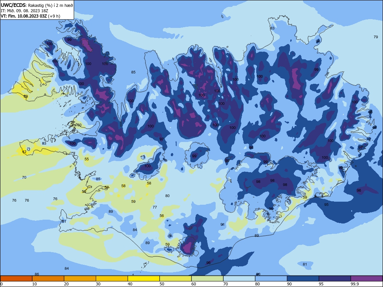Click the '57' humidity value on the map

click(107, 188)
